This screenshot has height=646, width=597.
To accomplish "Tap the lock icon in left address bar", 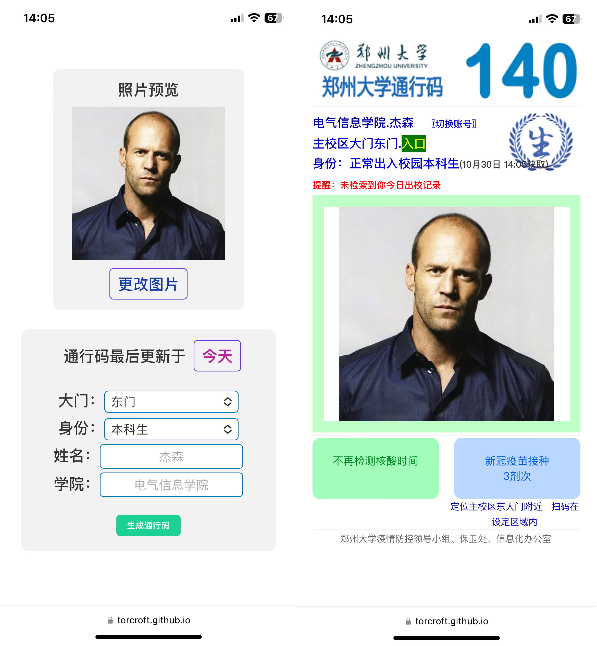I will point(110,621).
